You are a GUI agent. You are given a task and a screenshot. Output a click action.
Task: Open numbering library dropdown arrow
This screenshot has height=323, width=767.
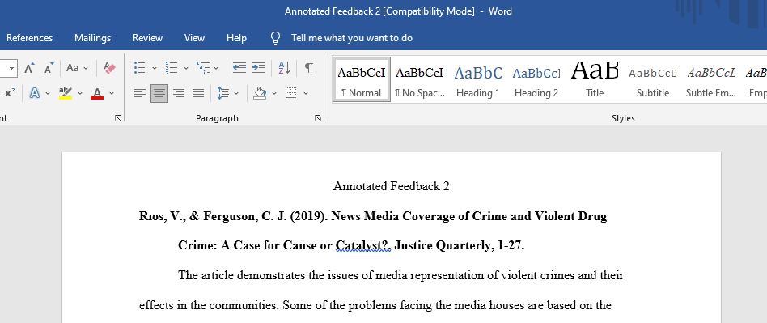pyautogui.click(x=186, y=68)
